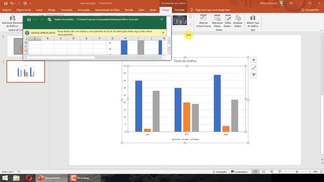324x182 pixels.
Task: Open Windows Start menu
Action: 5,178
